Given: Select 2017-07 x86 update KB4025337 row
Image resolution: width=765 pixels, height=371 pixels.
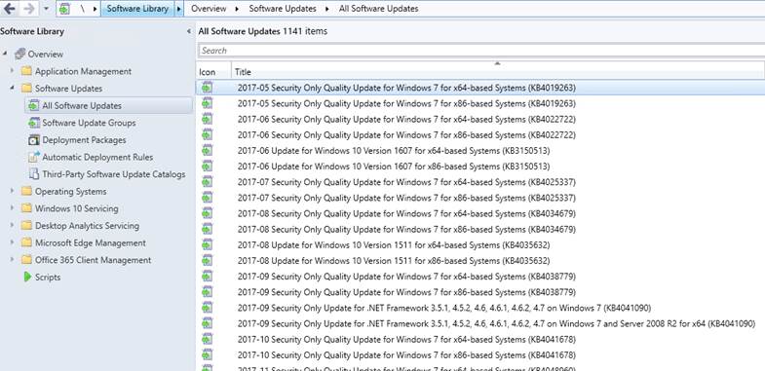Looking at the screenshot, I should point(480,198).
